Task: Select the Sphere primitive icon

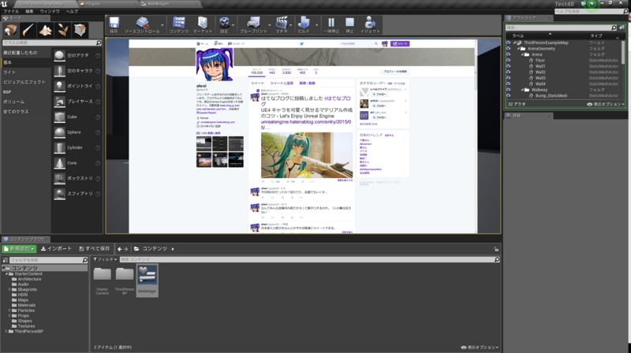Action: (x=60, y=132)
